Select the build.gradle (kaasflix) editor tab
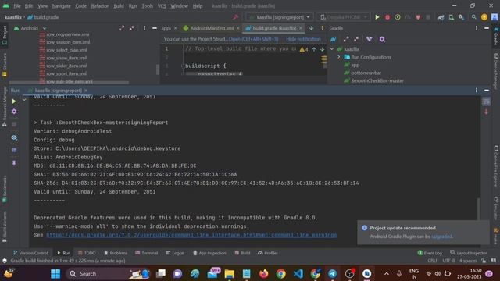The image size is (500, 281). point(274,28)
